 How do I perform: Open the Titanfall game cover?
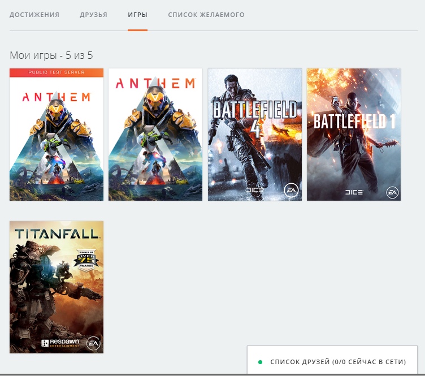coord(57,287)
